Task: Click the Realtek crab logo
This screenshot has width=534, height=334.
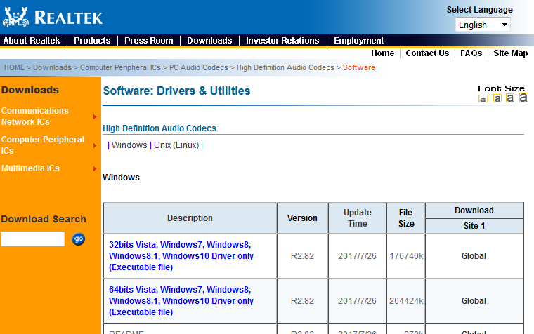Action: (15, 17)
